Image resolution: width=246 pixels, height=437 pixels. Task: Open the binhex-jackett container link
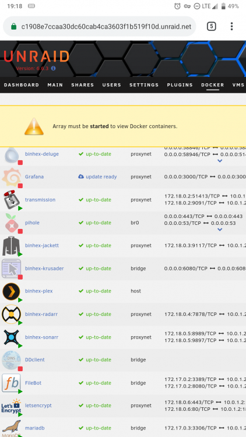click(42, 245)
